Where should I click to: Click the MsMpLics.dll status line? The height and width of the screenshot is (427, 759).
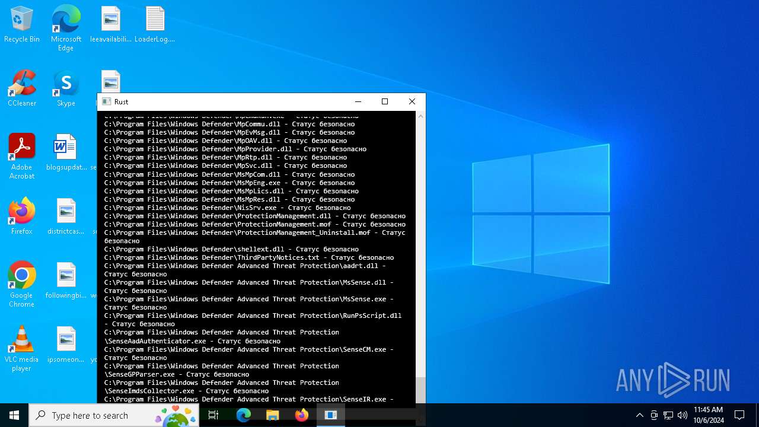pos(231,191)
